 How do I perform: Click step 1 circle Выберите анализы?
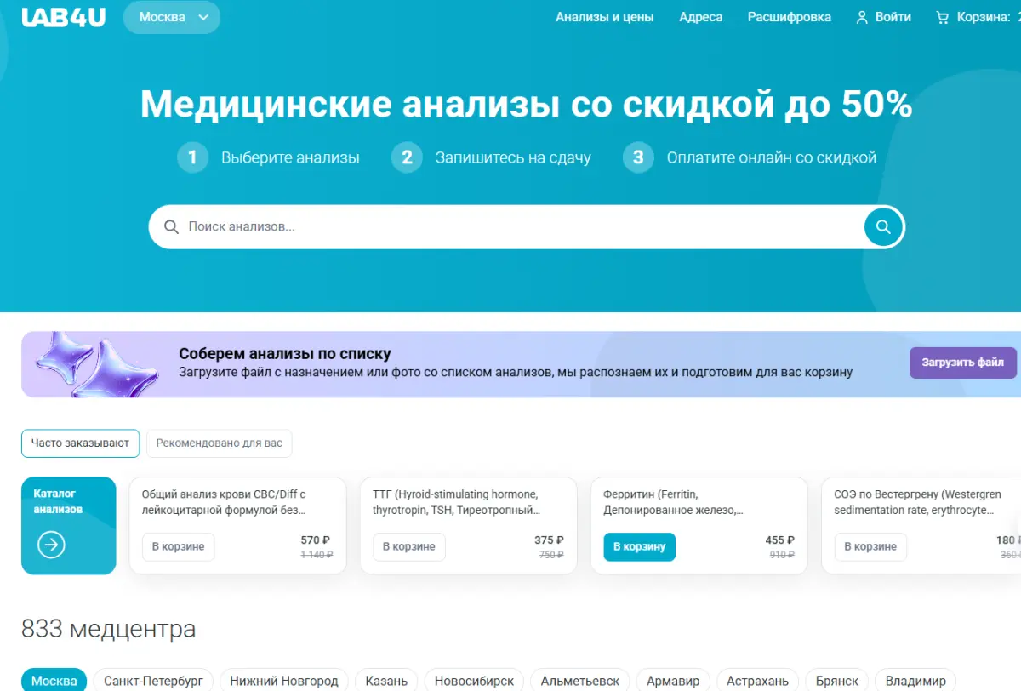[192, 157]
